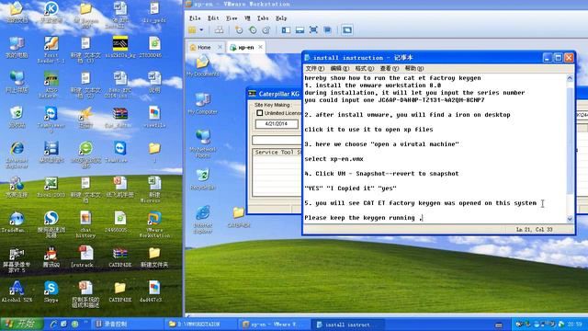
Task: Open the VMware Help menu
Action: coord(281,18)
